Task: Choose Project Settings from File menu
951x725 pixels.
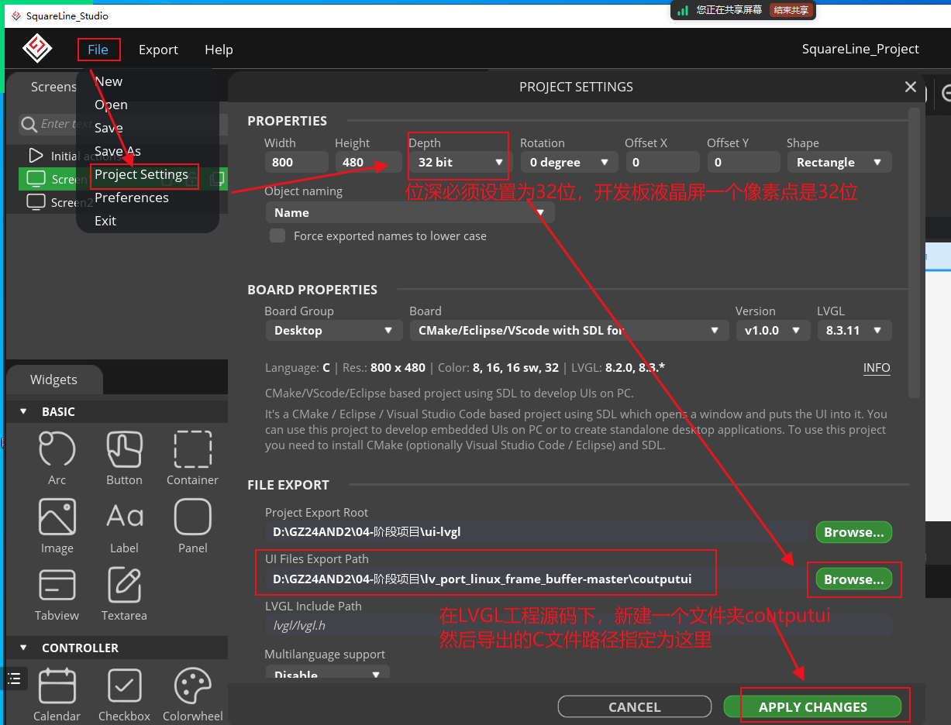Action: tap(141, 174)
